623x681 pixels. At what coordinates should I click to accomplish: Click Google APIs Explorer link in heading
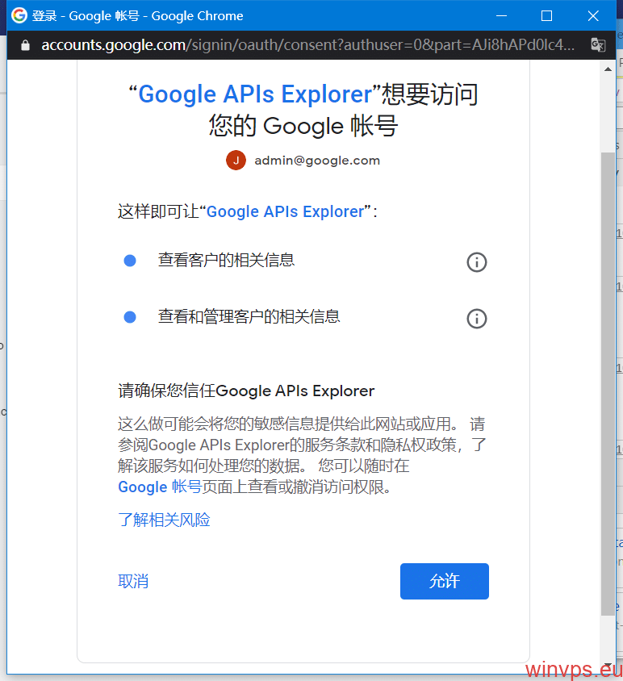click(256, 94)
